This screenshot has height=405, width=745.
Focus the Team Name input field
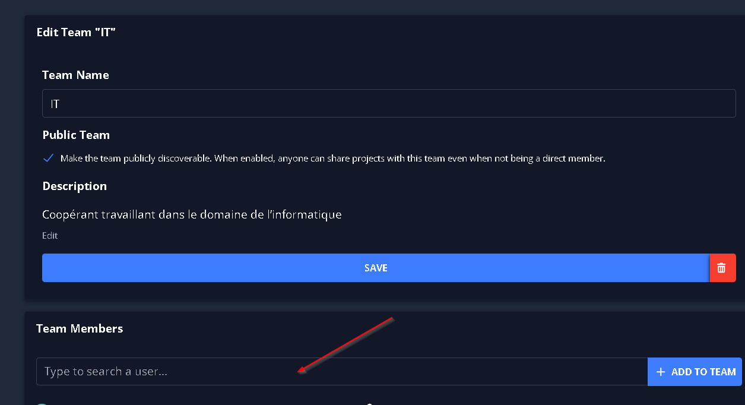[389, 103]
